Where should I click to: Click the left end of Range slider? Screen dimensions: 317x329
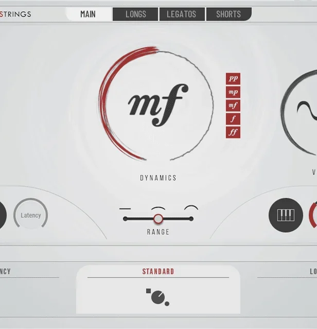(125, 219)
